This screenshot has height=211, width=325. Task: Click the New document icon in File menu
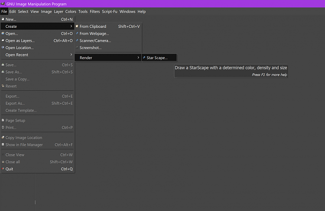[3, 19]
